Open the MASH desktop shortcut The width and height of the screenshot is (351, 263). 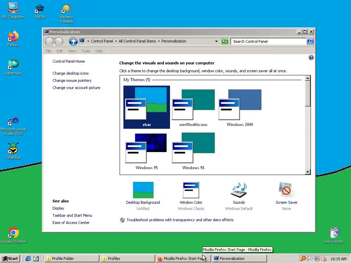tap(40, 11)
